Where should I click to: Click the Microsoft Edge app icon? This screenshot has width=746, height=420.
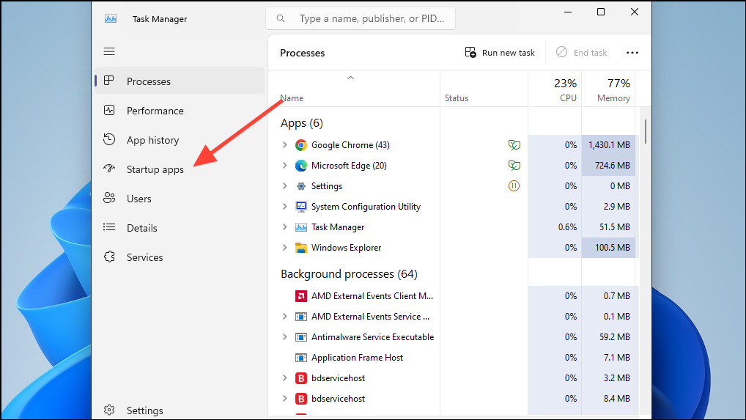(300, 166)
